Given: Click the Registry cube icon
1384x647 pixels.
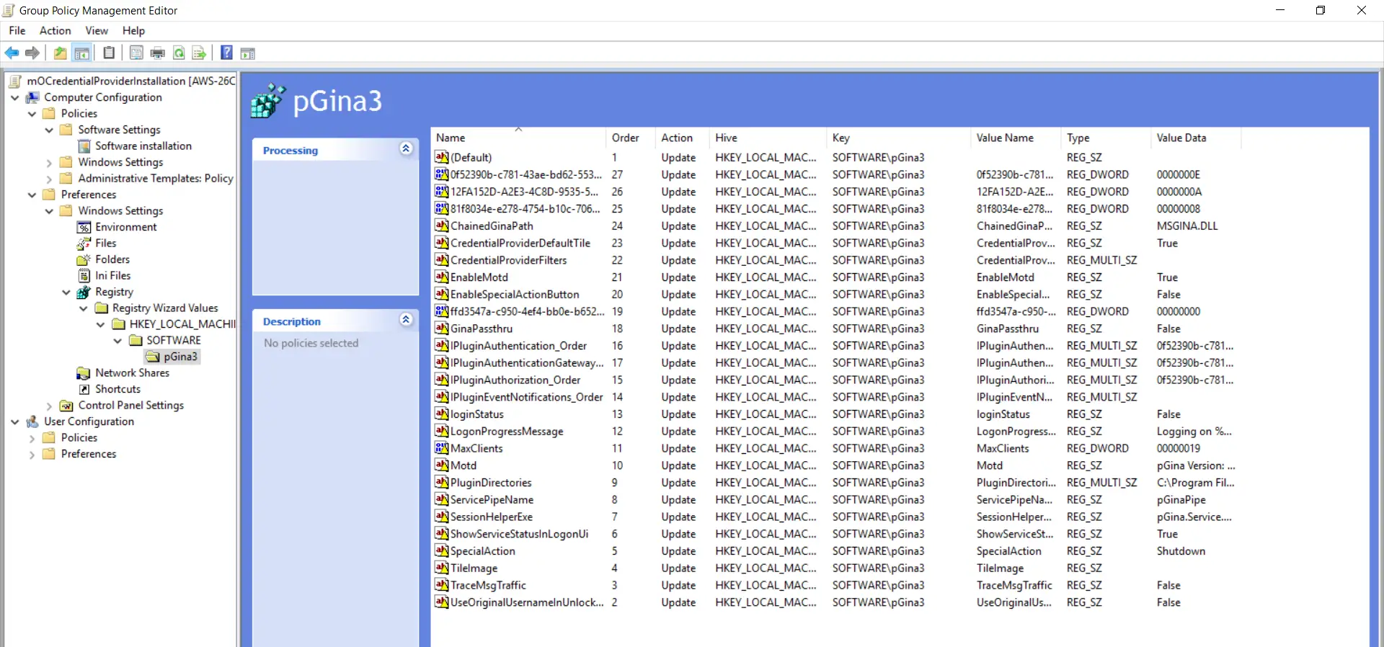Looking at the screenshot, I should pos(84,292).
